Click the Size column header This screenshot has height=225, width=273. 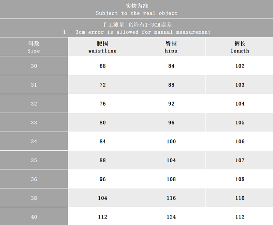tap(34, 47)
